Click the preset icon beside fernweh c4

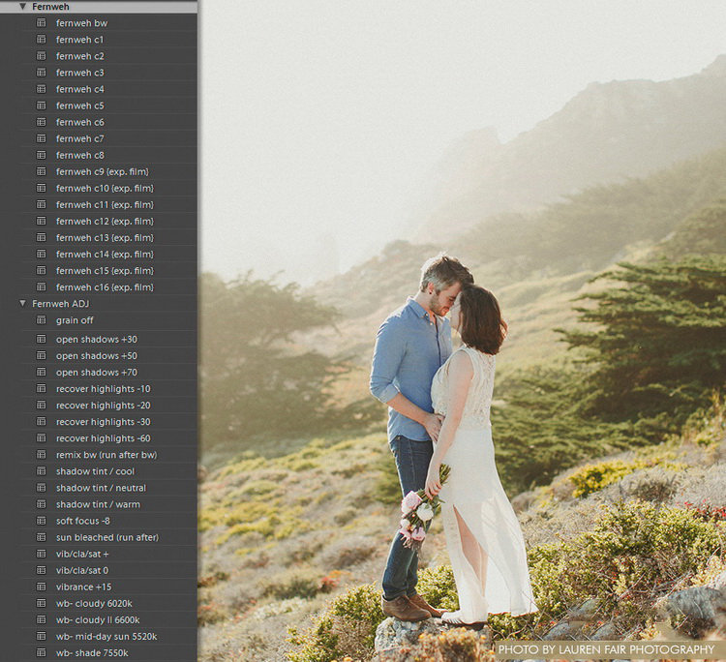(42, 88)
